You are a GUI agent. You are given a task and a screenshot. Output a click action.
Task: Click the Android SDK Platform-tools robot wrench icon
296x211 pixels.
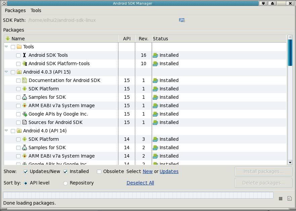(25, 64)
